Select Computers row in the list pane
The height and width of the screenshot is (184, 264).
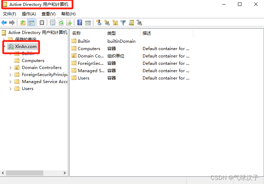[x=89, y=48]
